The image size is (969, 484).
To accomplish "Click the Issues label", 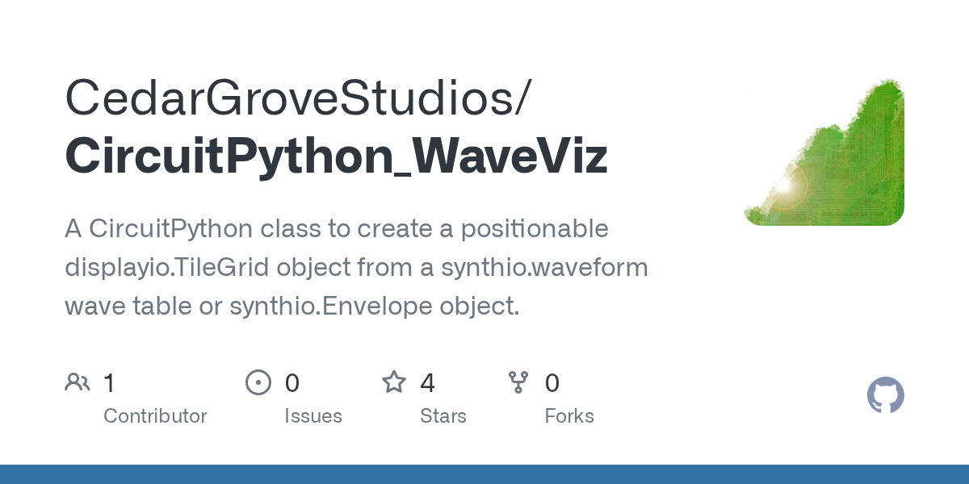I will pos(313,416).
